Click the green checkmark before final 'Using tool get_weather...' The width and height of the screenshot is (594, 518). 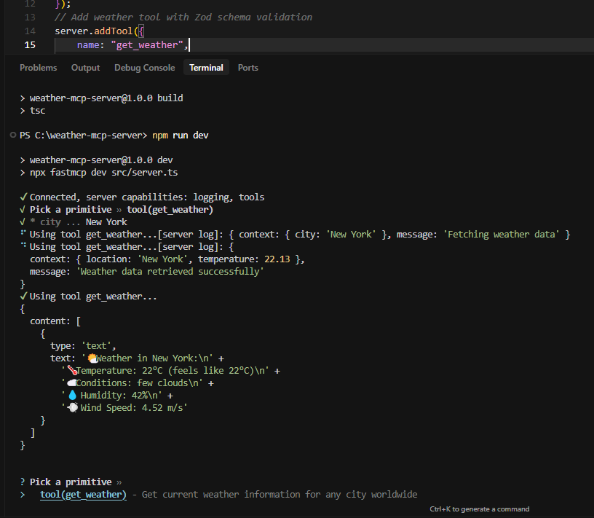pos(23,297)
